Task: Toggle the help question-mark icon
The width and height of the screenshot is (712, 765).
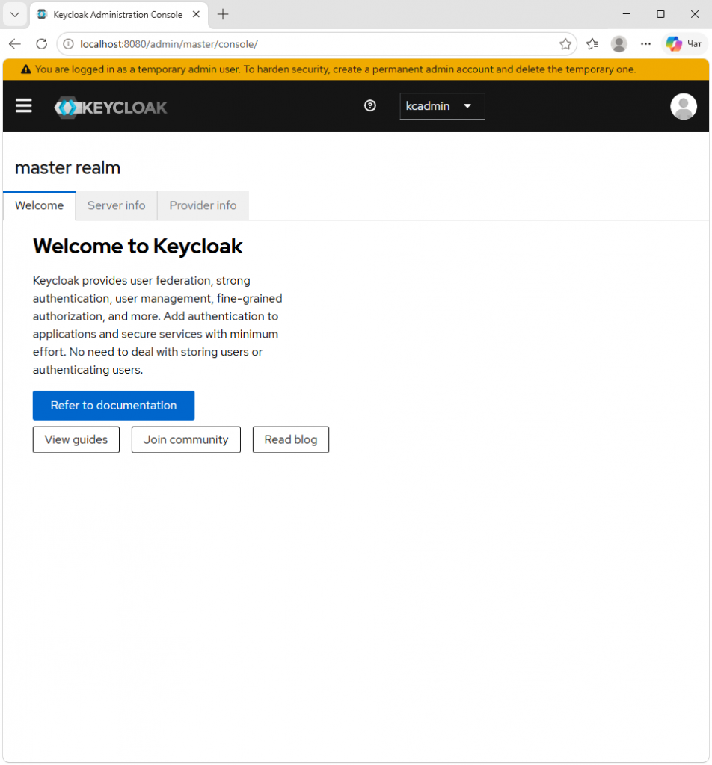Action: [370, 105]
